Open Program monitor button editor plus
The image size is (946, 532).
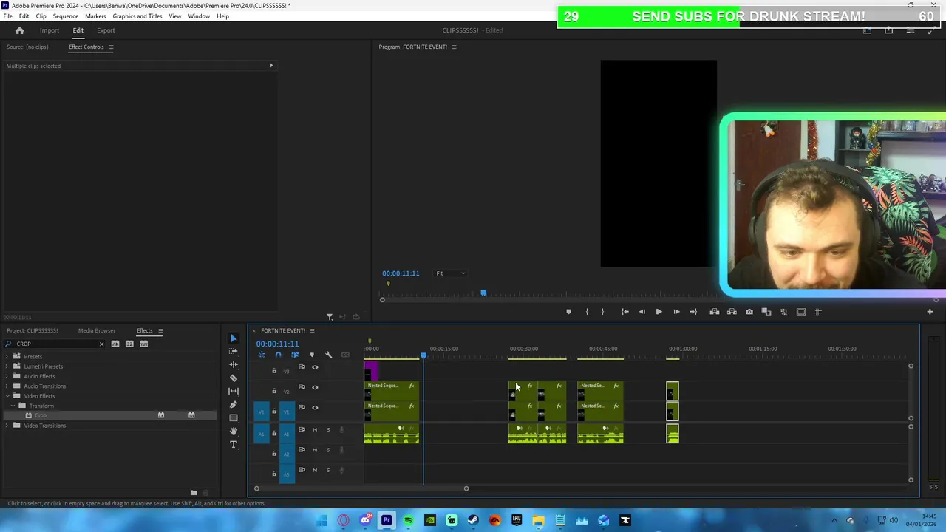[x=930, y=312]
